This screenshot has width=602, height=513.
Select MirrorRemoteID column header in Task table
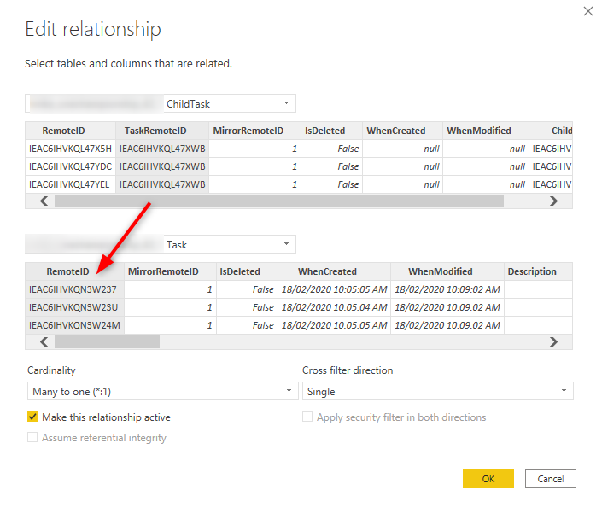171,271
